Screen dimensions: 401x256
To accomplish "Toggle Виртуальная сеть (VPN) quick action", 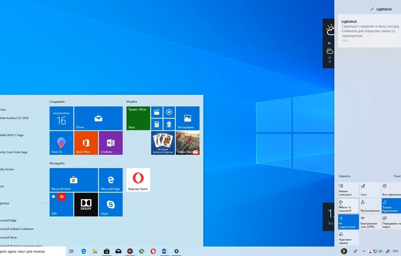I will pyautogui.click(x=370, y=221).
